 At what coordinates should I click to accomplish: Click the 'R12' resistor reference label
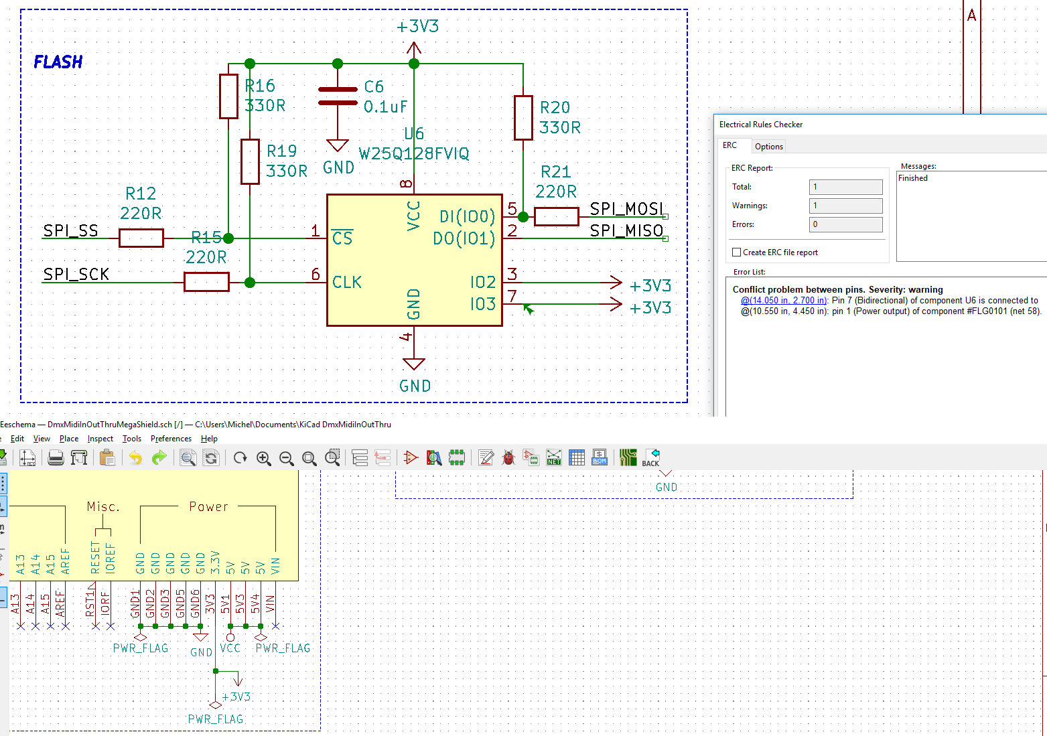141,194
